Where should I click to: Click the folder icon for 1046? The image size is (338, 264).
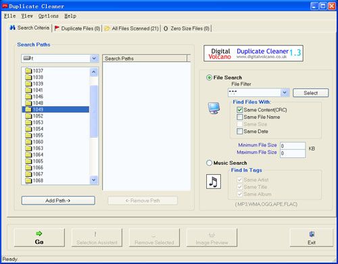28,97
